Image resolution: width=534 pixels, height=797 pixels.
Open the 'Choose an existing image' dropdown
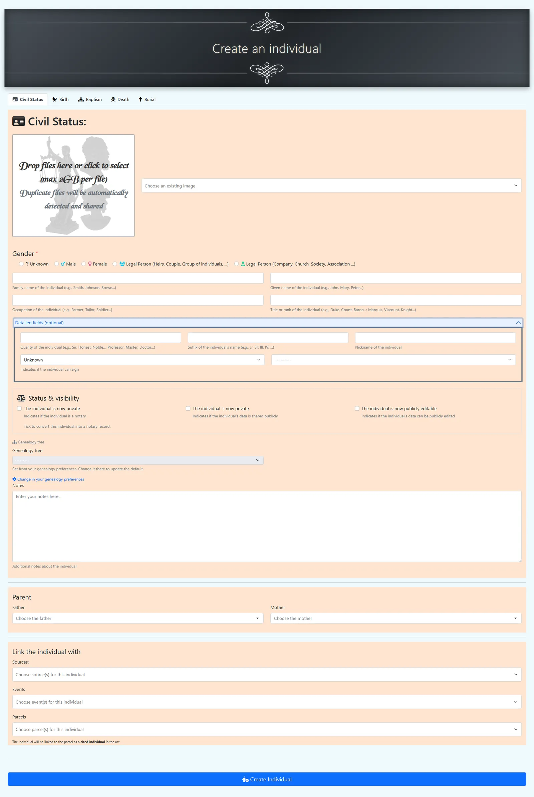pyautogui.click(x=331, y=185)
